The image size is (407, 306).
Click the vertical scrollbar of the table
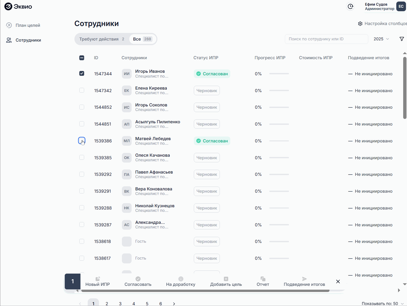click(405, 88)
